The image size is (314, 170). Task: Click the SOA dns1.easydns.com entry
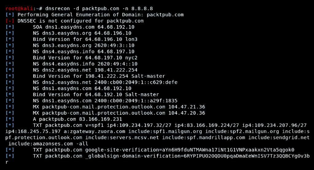coord(84,27)
